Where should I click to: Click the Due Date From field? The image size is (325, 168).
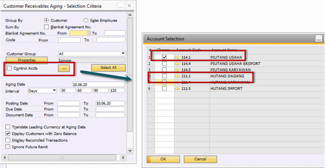[x=69, y=109]
